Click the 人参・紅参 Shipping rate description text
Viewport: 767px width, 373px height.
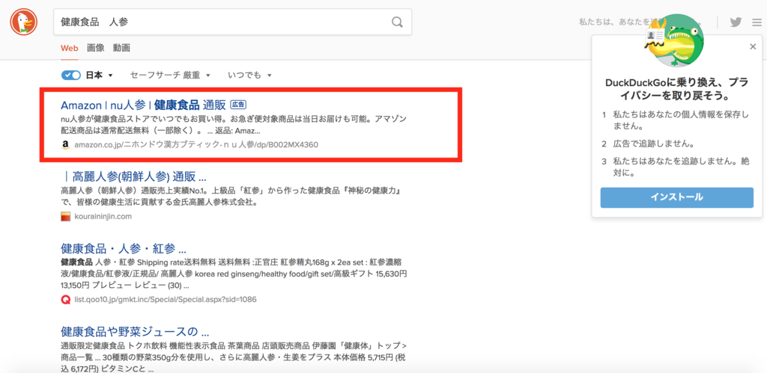pyautogui.click(x=234, y=274)
